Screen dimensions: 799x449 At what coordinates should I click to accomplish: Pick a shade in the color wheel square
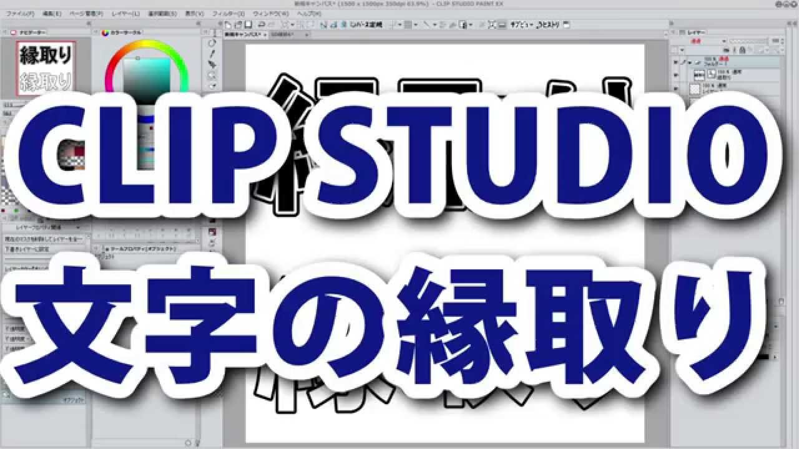coord(147,78)
